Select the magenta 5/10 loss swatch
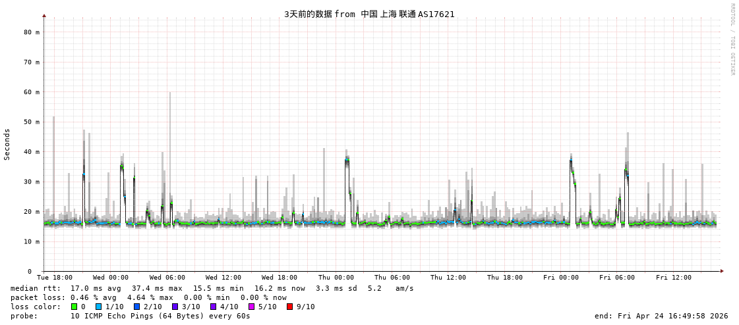739x325 pixels. [251, 307]
